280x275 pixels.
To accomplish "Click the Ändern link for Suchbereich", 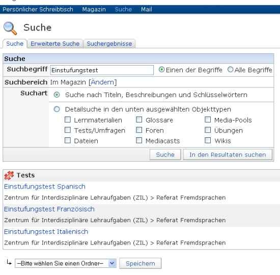I will pyautogui.click(x=102, y=82).
